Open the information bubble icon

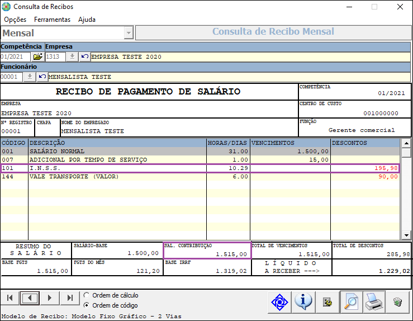coord(303,302)
